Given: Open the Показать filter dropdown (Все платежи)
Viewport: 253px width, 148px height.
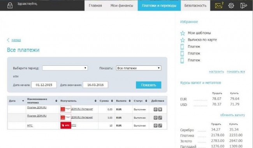Looking at the screenshot, I should pos(139,68).
